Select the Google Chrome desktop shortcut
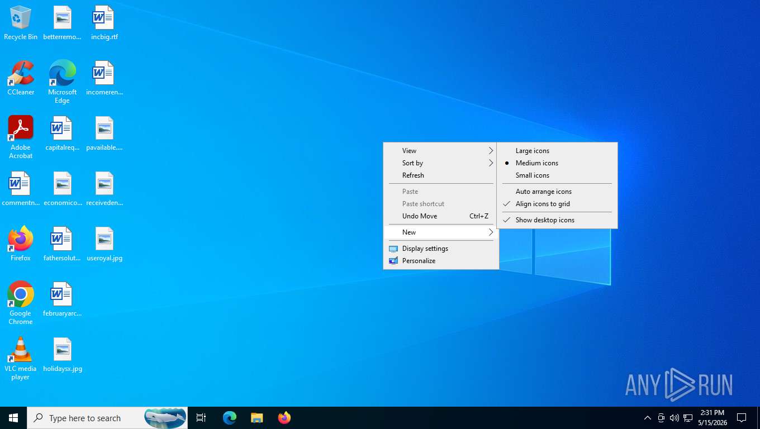 pos(21,303)
